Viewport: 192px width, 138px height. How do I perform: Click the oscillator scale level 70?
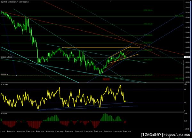pos(185,89)
